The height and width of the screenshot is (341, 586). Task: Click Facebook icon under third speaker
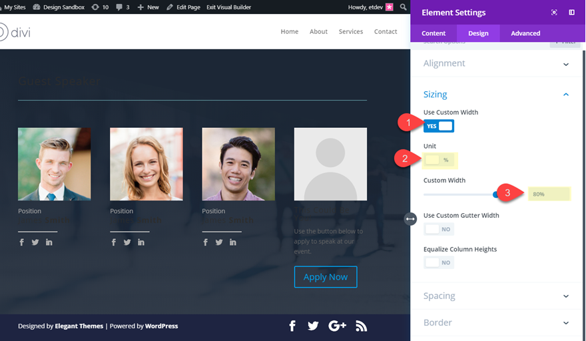tap(206, 242)
